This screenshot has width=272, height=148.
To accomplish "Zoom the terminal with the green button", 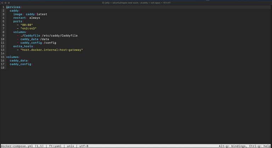I will coord(9,3).
